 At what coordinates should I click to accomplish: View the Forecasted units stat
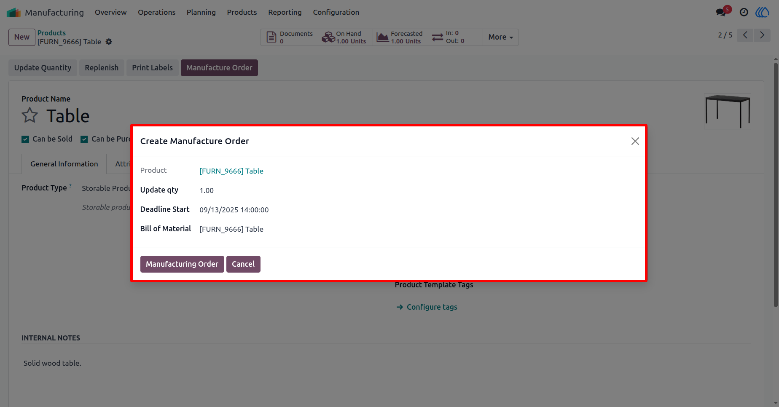(400, 37)
